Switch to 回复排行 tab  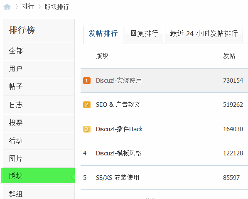(x=144, y=34)
